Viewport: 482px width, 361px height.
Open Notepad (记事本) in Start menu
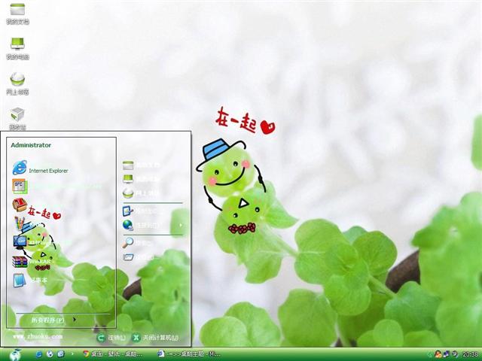[30, 280]
